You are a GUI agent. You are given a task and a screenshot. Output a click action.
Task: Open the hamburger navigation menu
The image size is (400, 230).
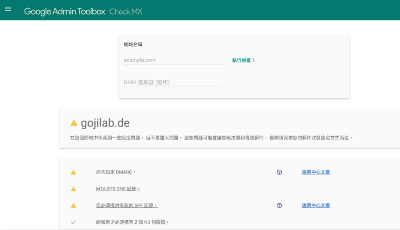click(x=8, y=9)
